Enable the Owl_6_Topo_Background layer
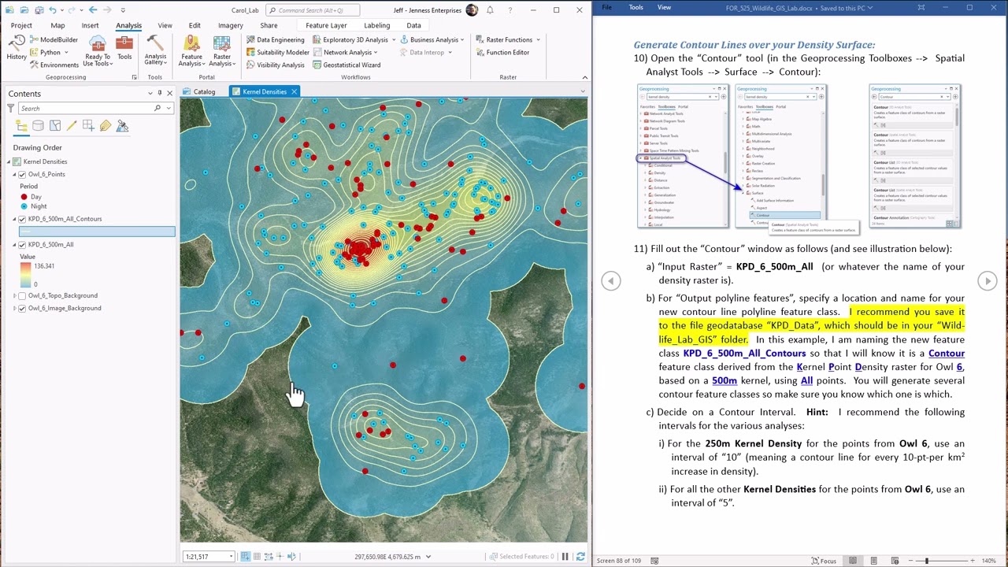This screenshot has width=1008, height=567. (x=22, y=295)
